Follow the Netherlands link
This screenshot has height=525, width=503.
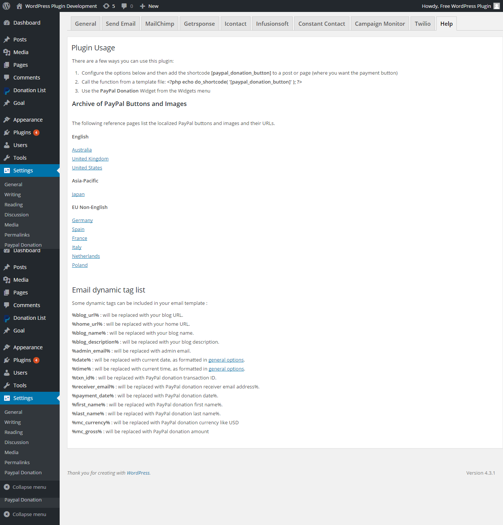point(86,256)
